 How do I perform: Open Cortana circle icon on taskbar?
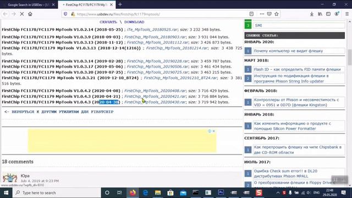click(107, 193)
